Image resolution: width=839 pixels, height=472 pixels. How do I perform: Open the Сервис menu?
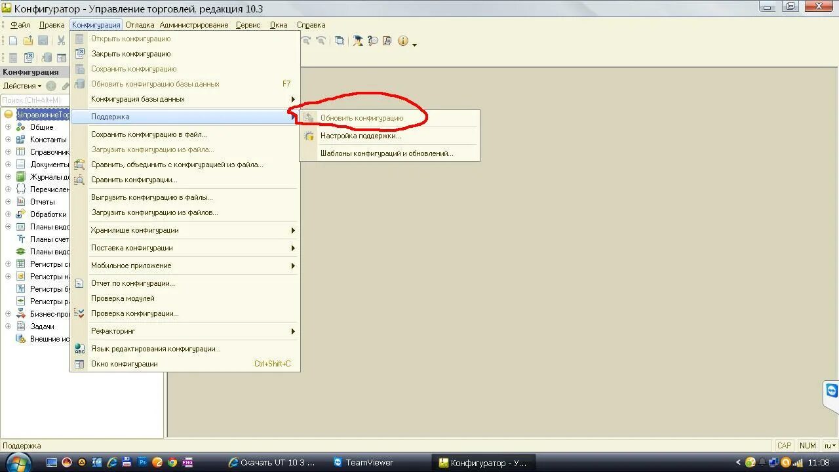248,25
